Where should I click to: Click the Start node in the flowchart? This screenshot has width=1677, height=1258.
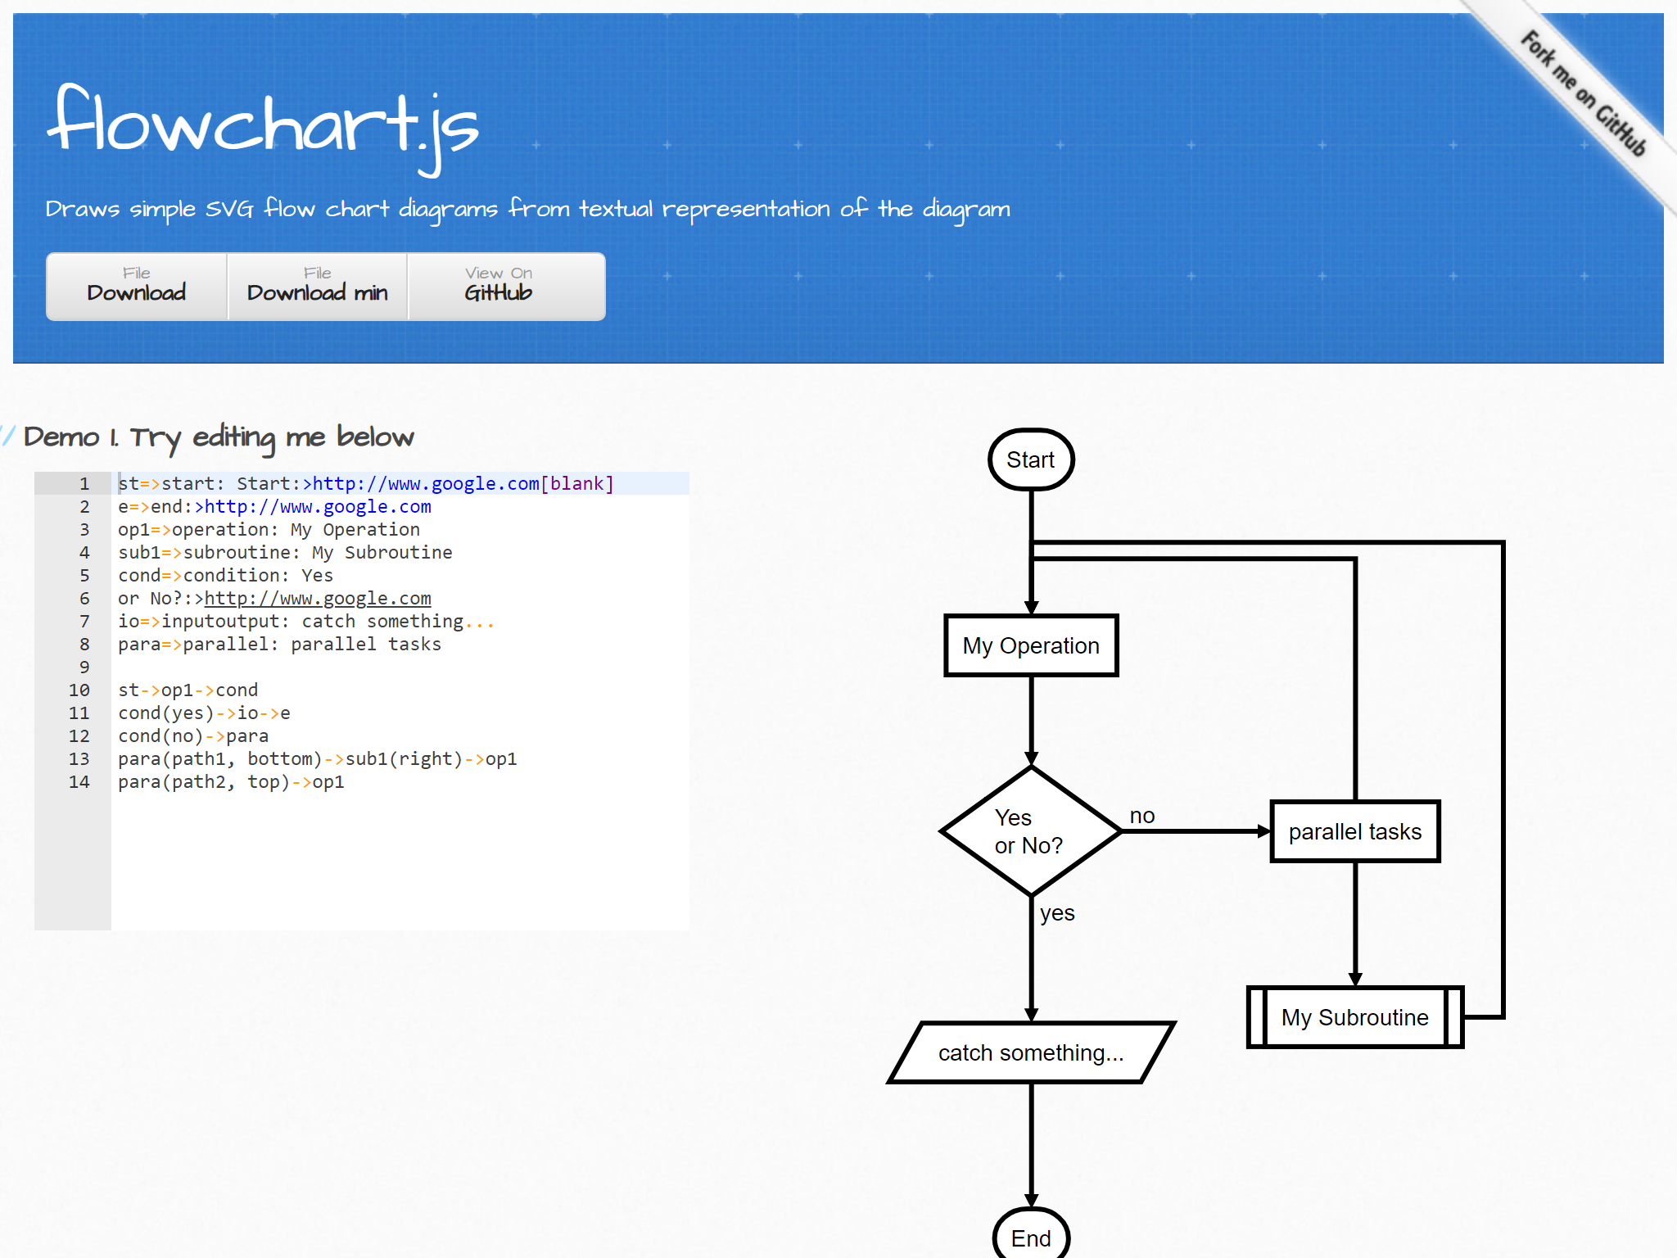pyautogui.click(x=1031, y=459)
